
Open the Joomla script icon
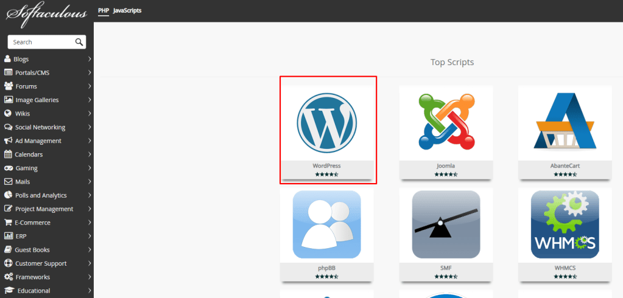tap(446, 122)
